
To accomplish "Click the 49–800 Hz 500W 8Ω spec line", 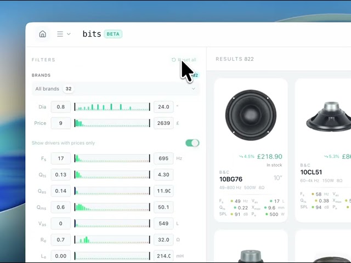I will pos(242,187).
